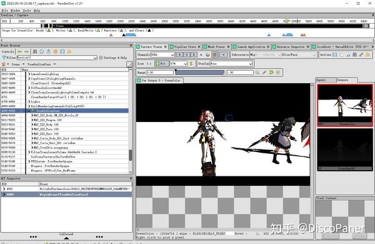Open the Tools menu

tap(27, 11)
